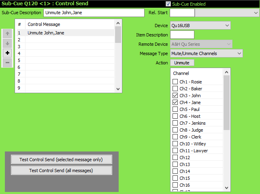The height and width of the screenshot is (194, 260).
Task: Check Ch9 - Clerk channel
Action: [175, 137]
